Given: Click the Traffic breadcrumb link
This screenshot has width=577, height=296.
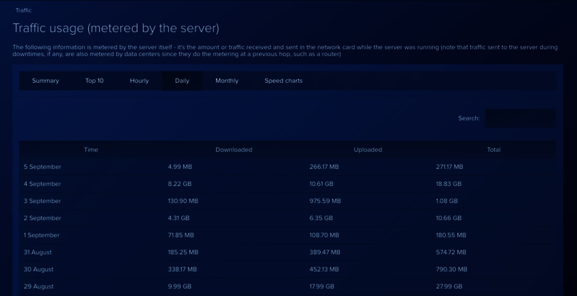Looking at the screenshot, I should 23,10.
